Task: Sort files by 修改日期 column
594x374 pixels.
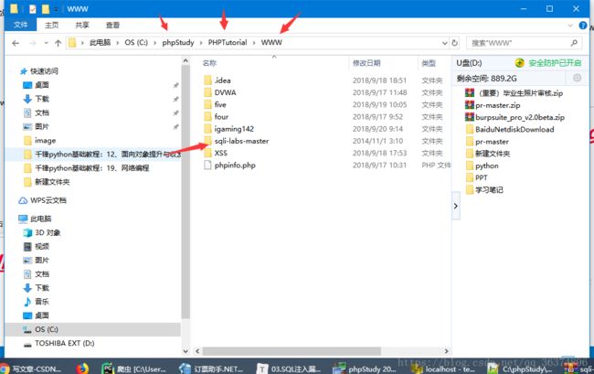Action: pyautogui.click(x=366, y=63)
